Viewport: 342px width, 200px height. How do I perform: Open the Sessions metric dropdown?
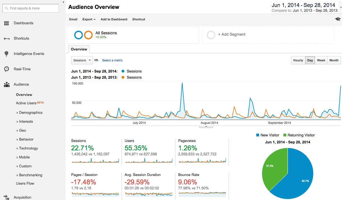click(82, 60)
